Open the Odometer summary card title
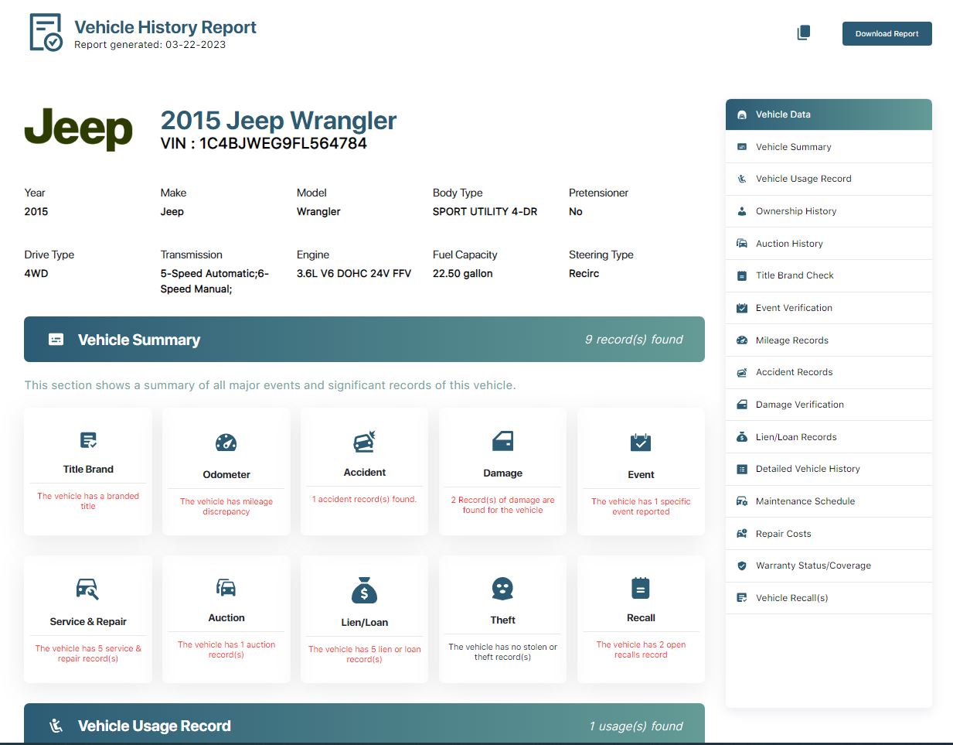Screen dimensions: 953x745 tap(226, 474)
